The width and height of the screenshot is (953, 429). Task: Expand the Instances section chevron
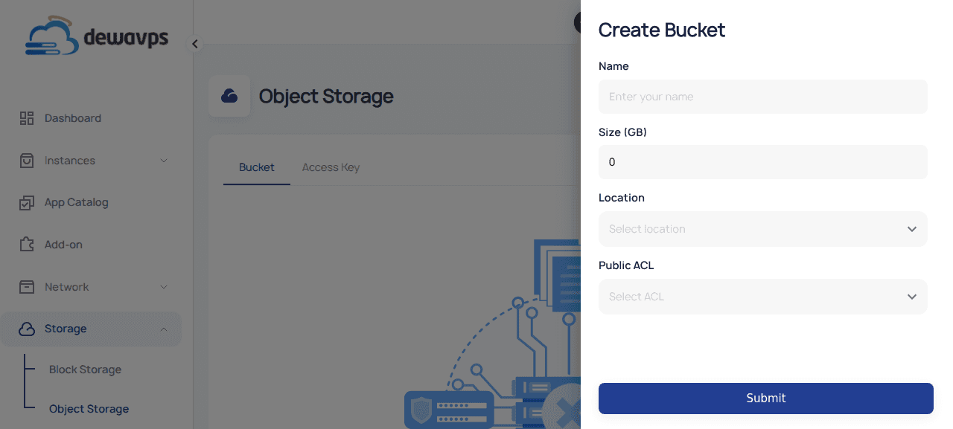coord(165,160)
